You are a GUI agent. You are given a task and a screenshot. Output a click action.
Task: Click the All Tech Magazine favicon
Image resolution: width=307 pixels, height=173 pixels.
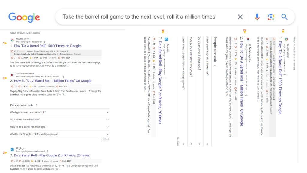[x=12, y=75]
